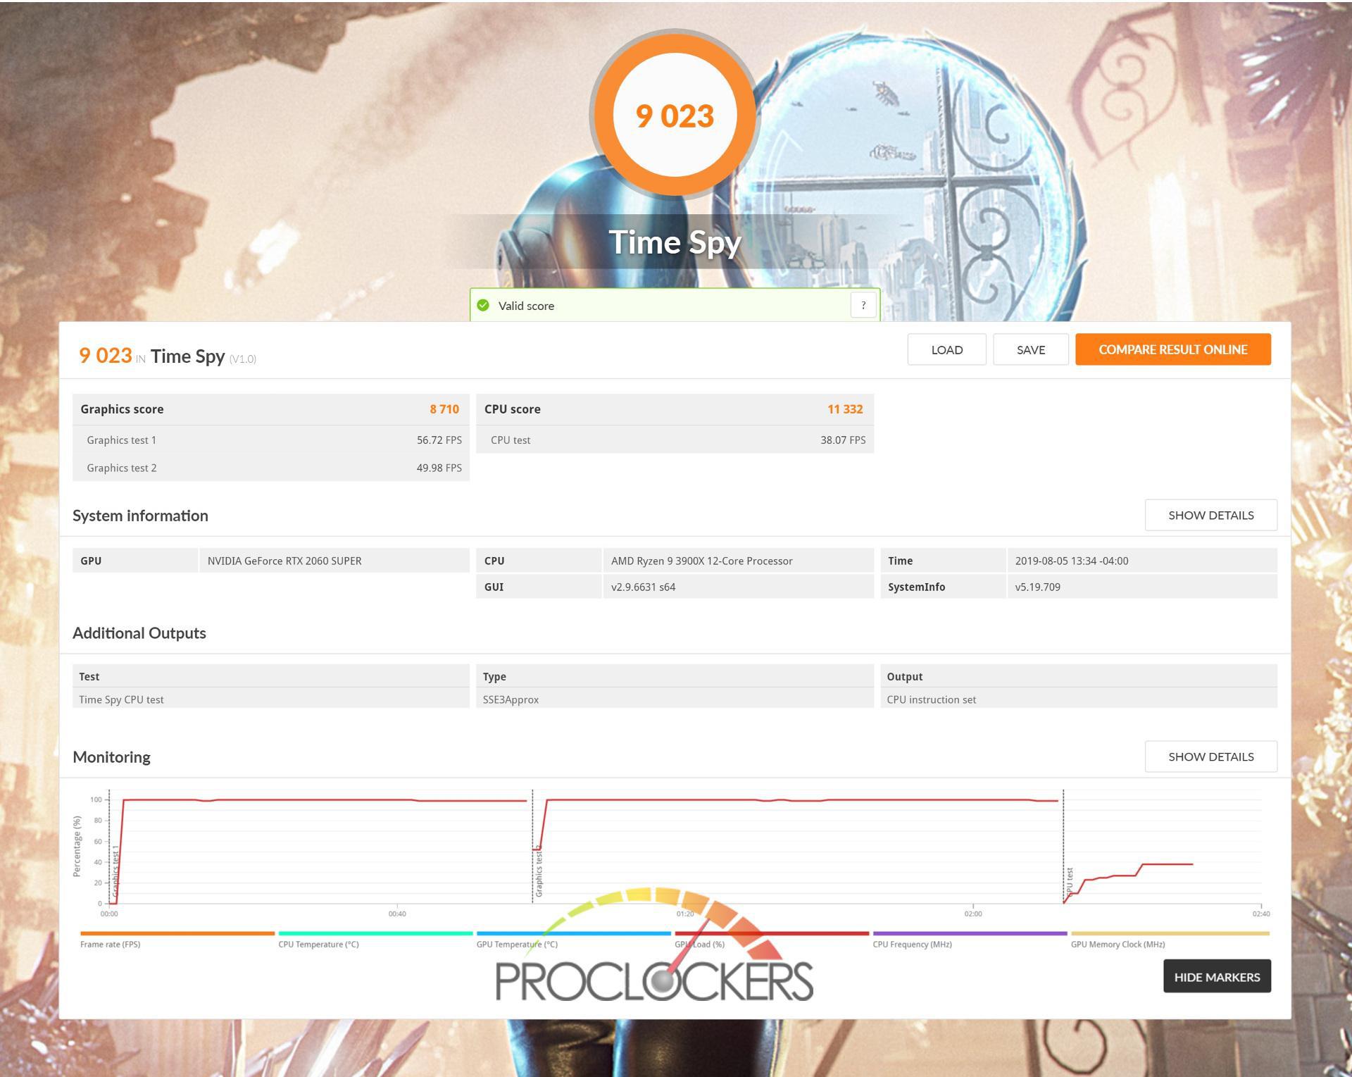Select the Graphics score value 8 710
The image size is (1352, 1077).
tap(444, 409)
